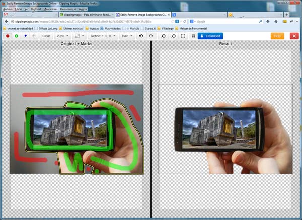Open the Refine: 1, 2, 0 dropdown
302x220 pixels.
(103, 36)
